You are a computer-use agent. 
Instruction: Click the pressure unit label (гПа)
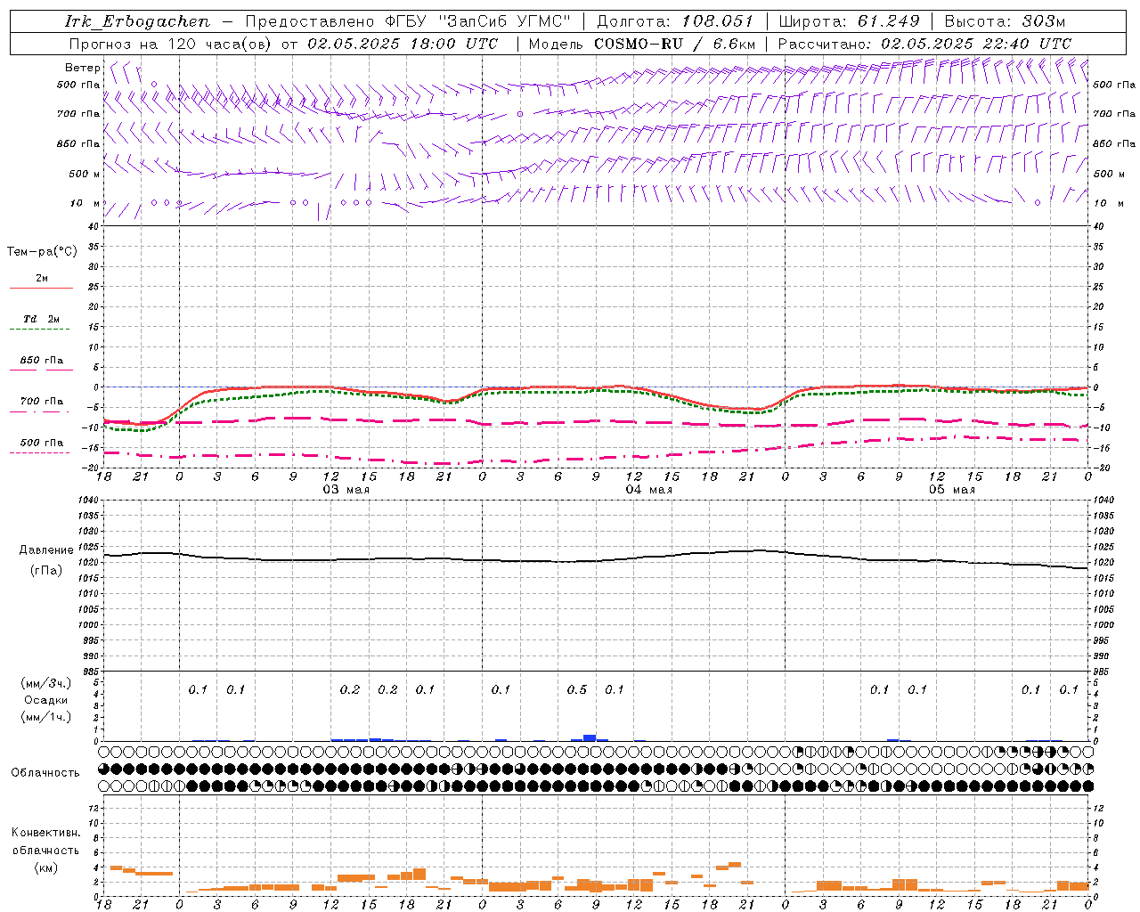point(46,571)
